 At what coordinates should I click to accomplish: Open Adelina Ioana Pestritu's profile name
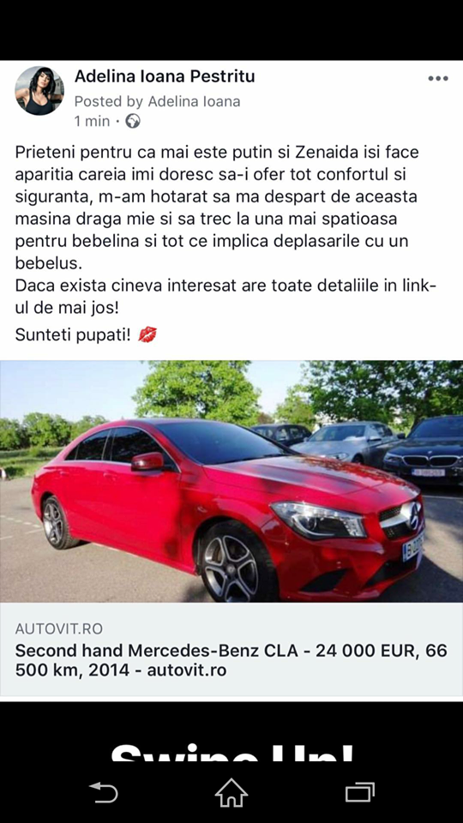[x=165, y=76]
